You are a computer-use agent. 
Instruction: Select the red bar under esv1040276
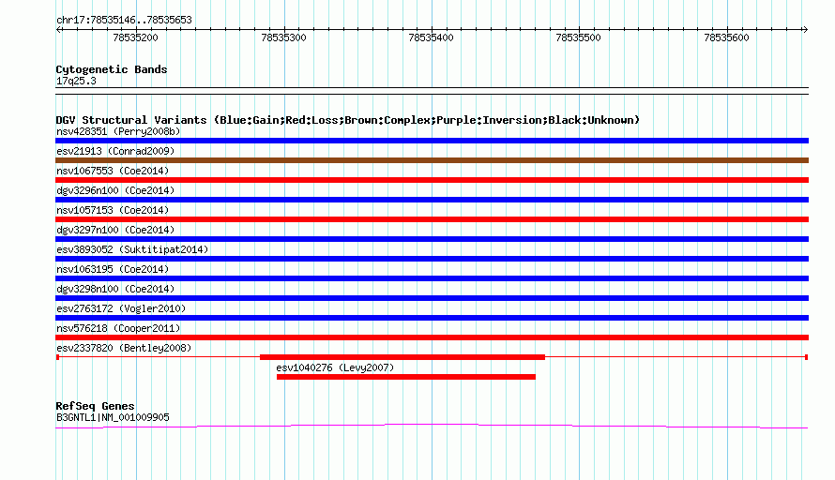point(406,377)
